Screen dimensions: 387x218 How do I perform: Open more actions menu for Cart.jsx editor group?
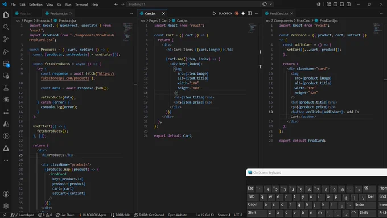click(256, 13)
